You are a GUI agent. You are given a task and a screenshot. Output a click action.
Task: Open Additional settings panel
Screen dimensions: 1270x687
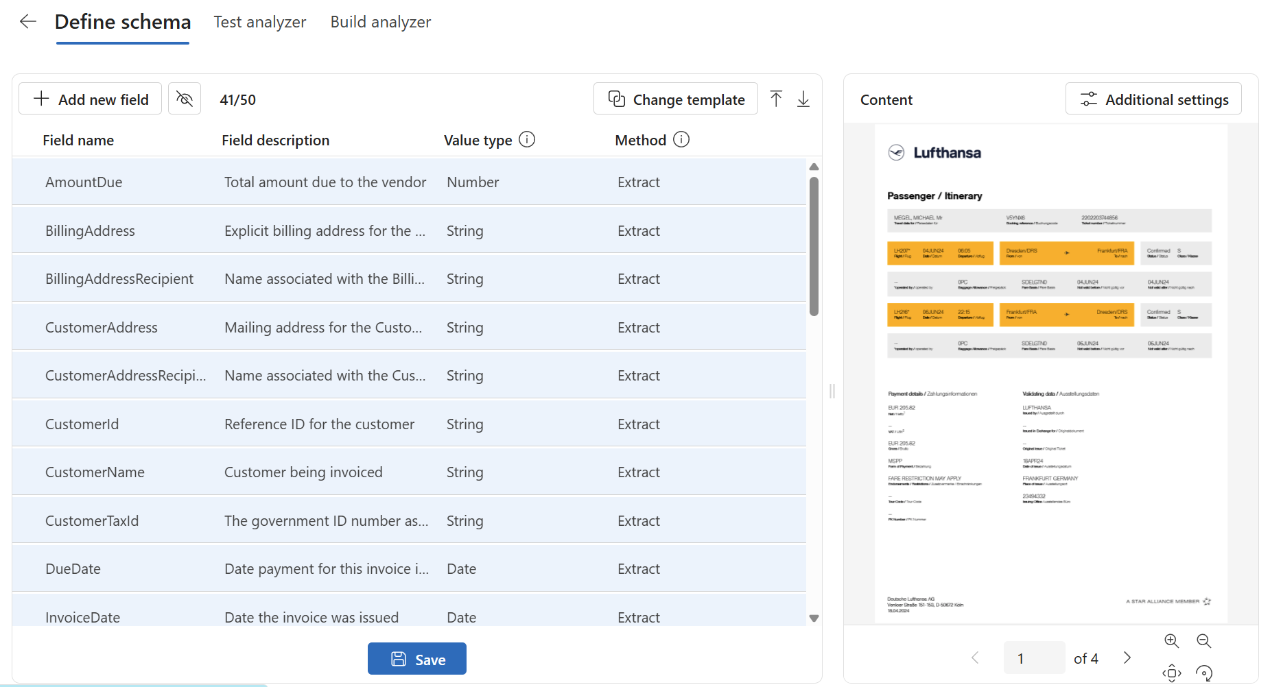tap(1153, 99)
